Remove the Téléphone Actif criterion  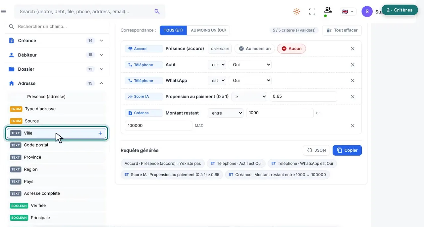353,65
